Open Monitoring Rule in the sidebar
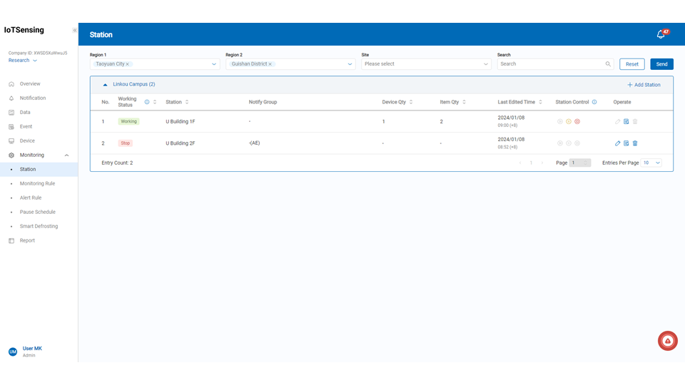This screenshot has width=685, height=385. click(37, 183)
